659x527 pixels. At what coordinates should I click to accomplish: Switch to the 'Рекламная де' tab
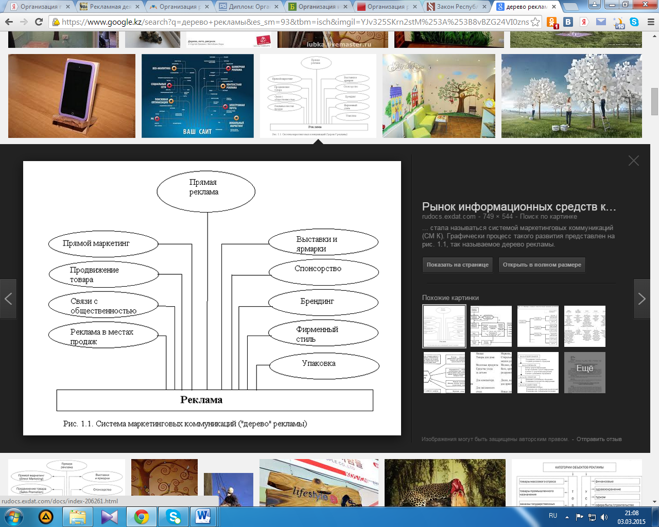coord(108,7)
